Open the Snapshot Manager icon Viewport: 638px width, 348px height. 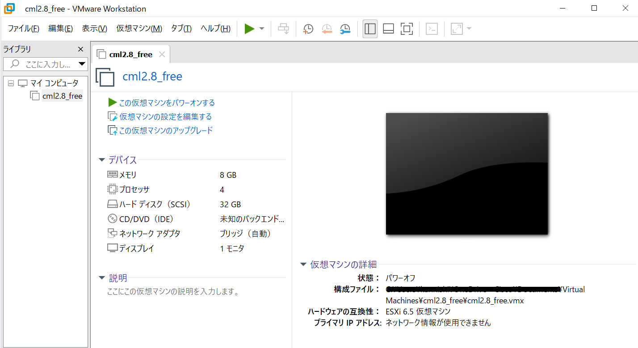pyautogui.click(x=344, y=29)
